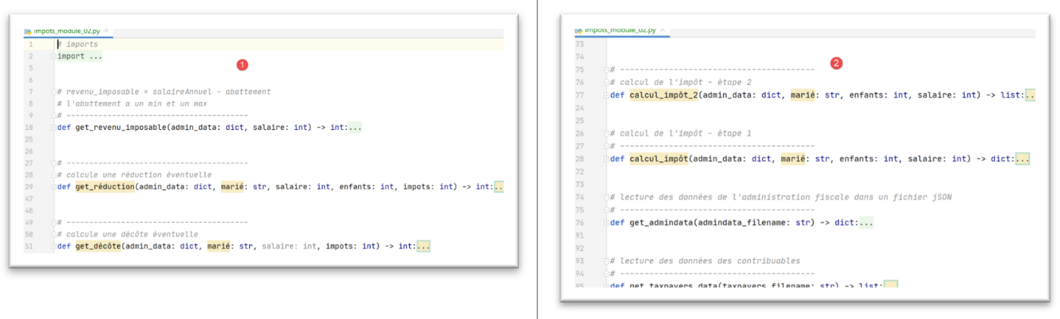
Task: Click folded ellipsis after calcul_impôt dict return
Action: 1021,159
